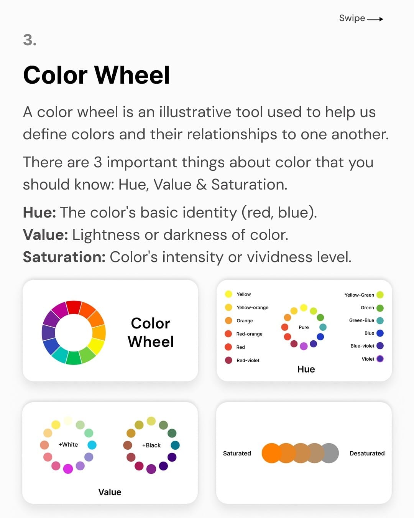Pick the Red-orange legend dot

(228, 334)
